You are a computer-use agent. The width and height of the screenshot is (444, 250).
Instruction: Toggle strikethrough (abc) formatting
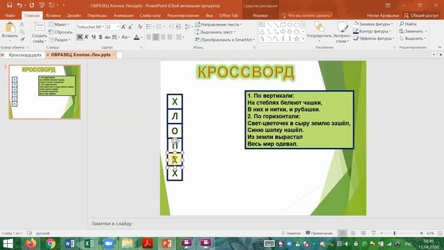pos(108,37)
